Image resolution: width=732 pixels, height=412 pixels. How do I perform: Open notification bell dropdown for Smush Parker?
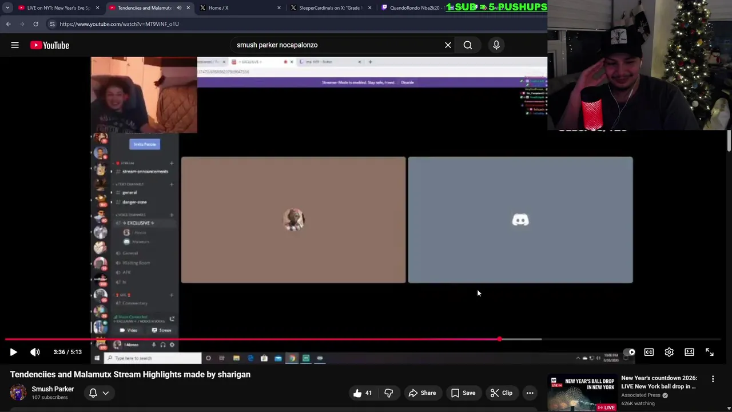click(x=99, y=393)
